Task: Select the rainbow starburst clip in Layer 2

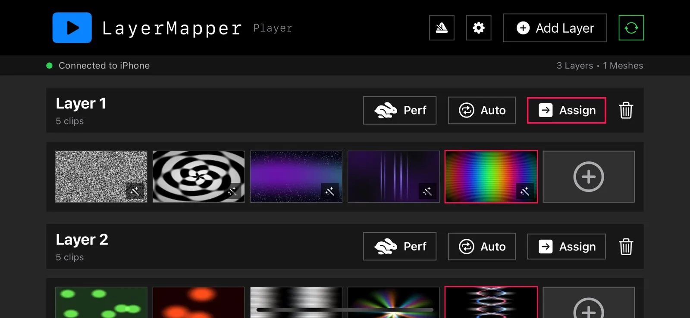Action: 393,303
